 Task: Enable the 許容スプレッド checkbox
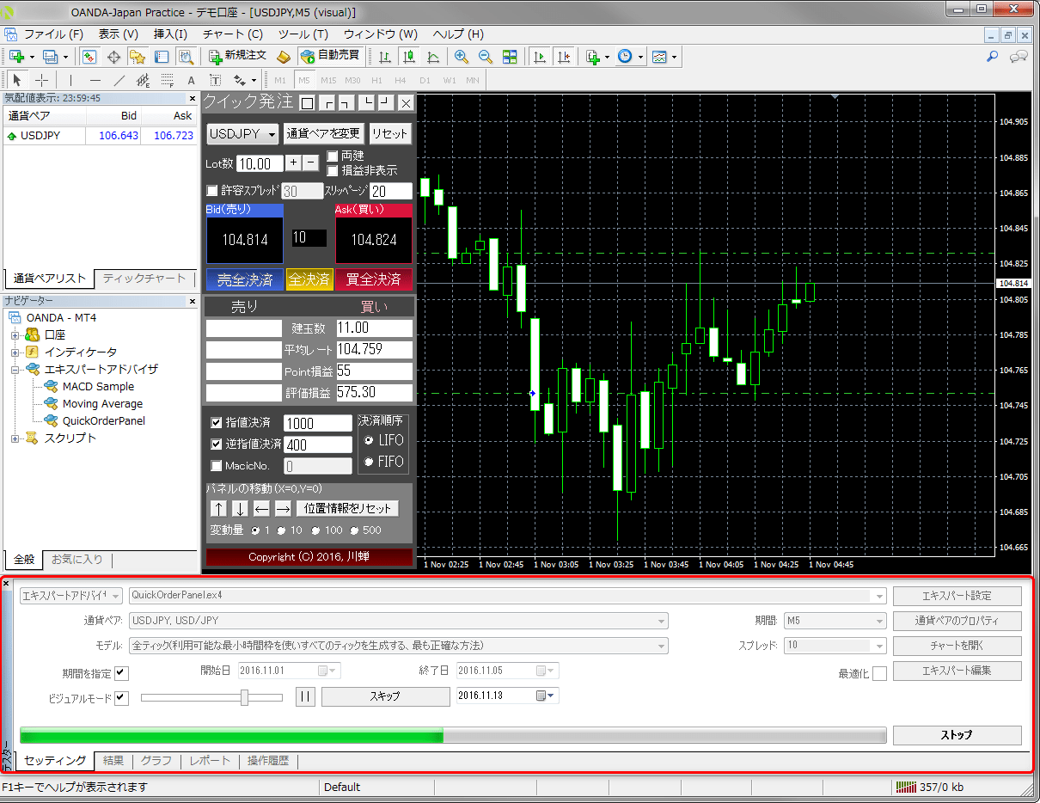(x=212, y=191)
